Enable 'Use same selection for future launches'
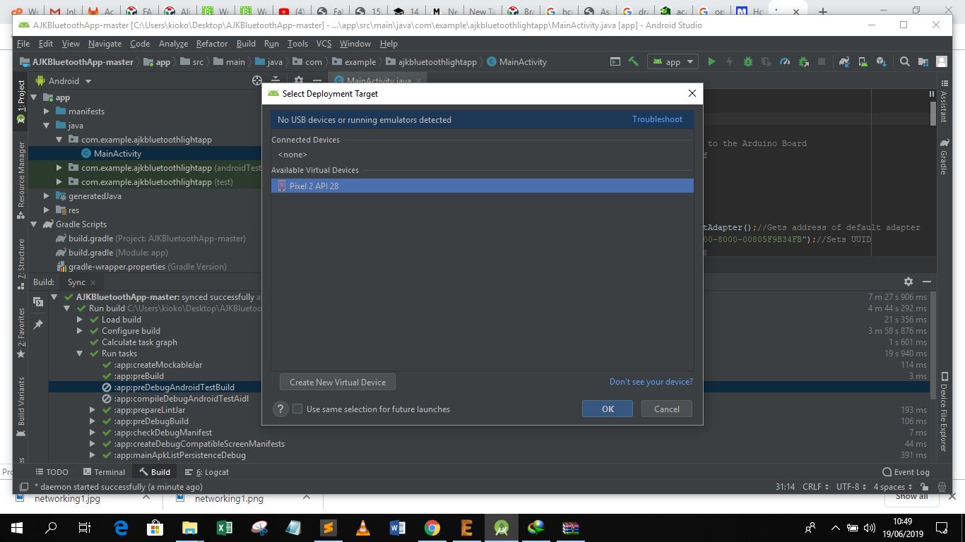The image size is (965, 542). [x=297, y=409]
